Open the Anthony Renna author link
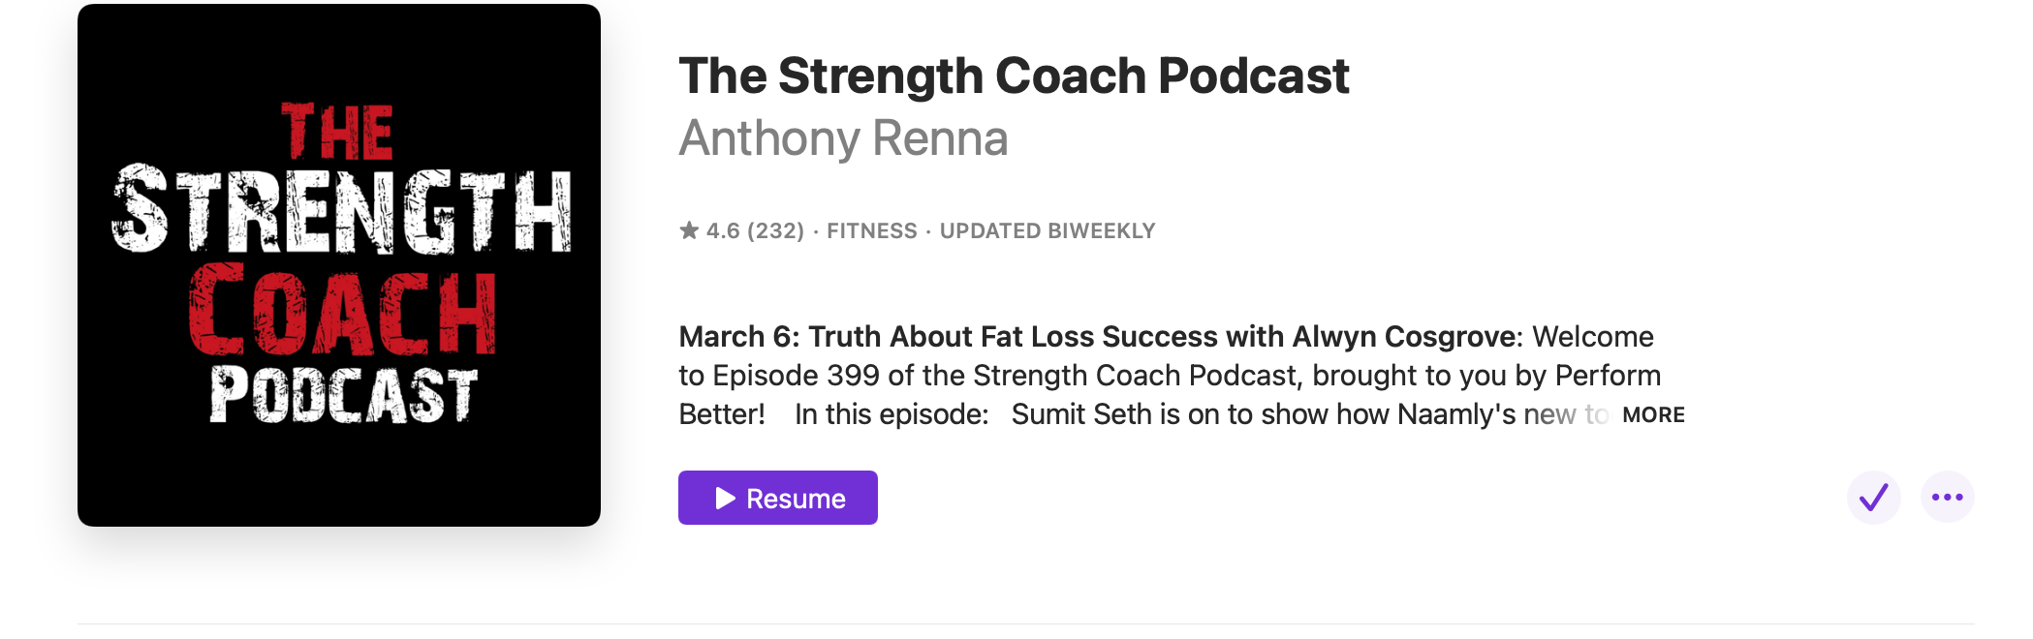The image size is (2033, 639). (x=843, y=138)
